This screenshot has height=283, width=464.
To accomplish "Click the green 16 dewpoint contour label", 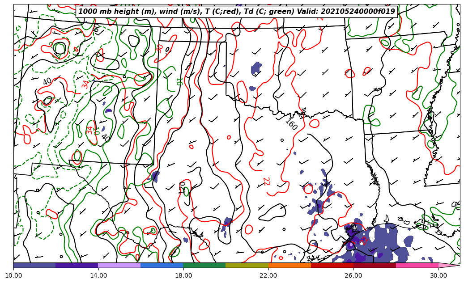I will [x=179, y=81].
